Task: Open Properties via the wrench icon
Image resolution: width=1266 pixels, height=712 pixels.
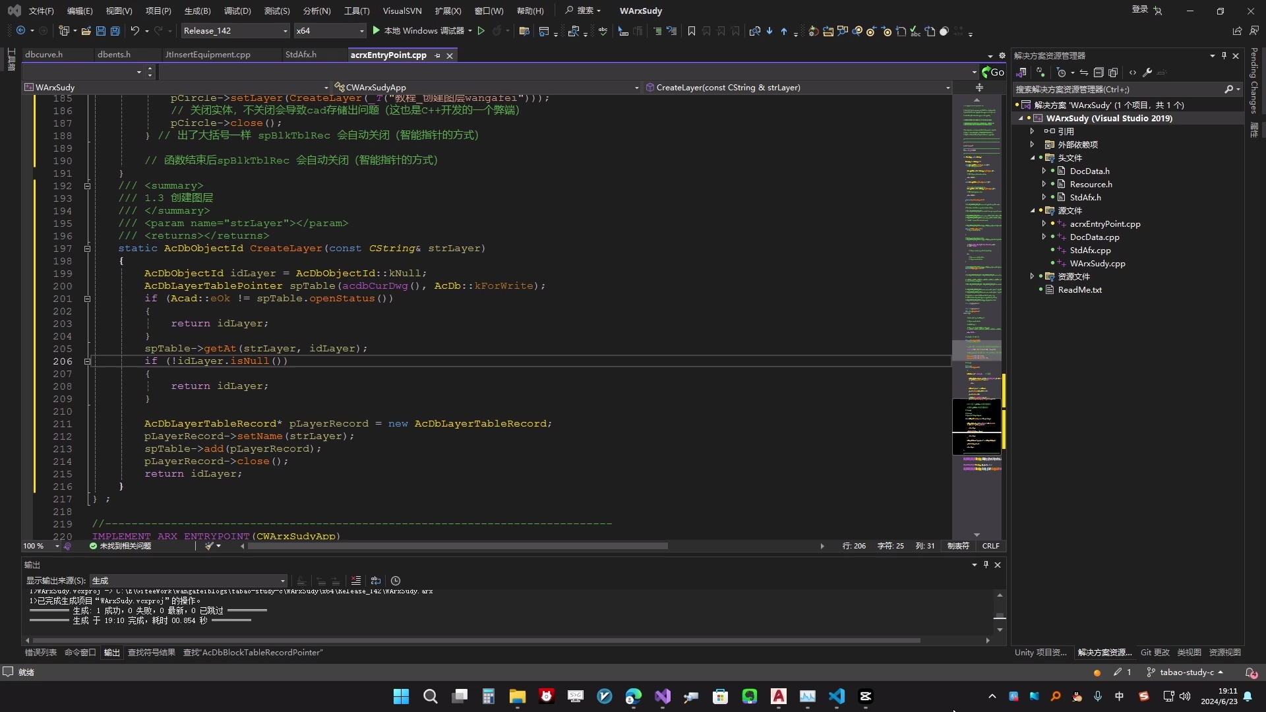Action: [1147, 73]
